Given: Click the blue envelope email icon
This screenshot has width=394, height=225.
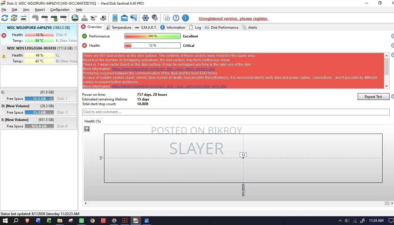Looking at the screenshot, I should coord(124,18).
